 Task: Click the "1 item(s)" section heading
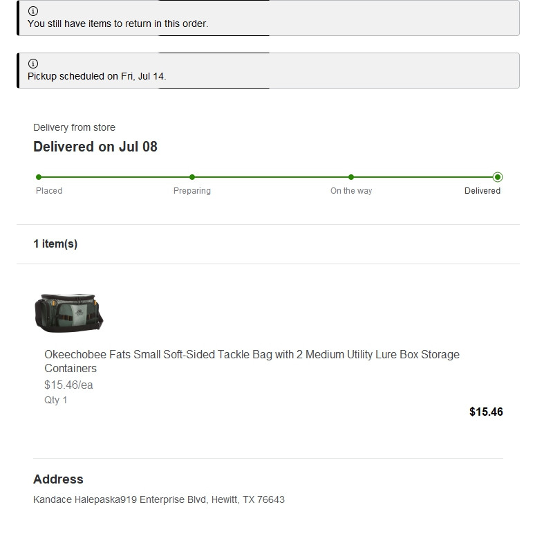click(x=55, y=243)
